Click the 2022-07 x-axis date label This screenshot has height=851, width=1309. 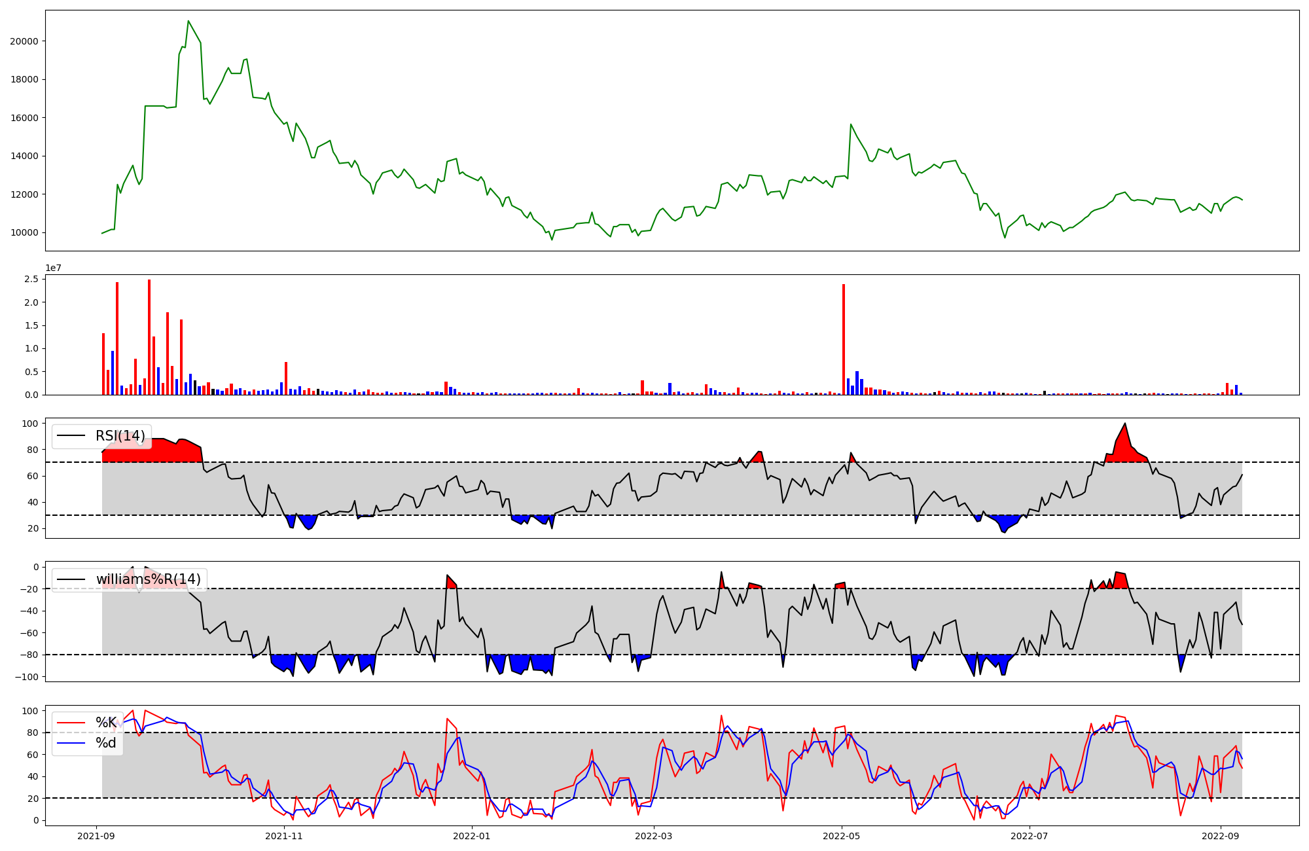point(1029,836)
